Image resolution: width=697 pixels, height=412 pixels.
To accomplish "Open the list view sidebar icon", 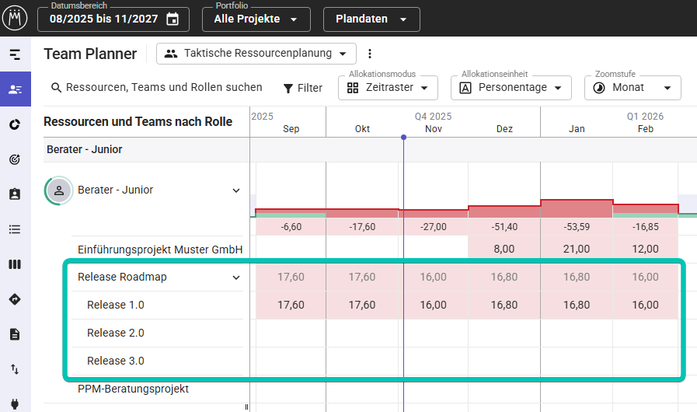I will tap(15, 229).
